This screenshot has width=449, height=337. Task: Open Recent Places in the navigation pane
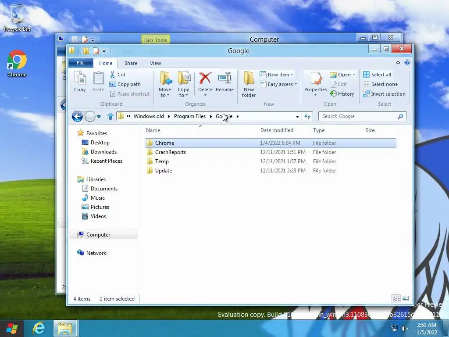tap(102, 161)
